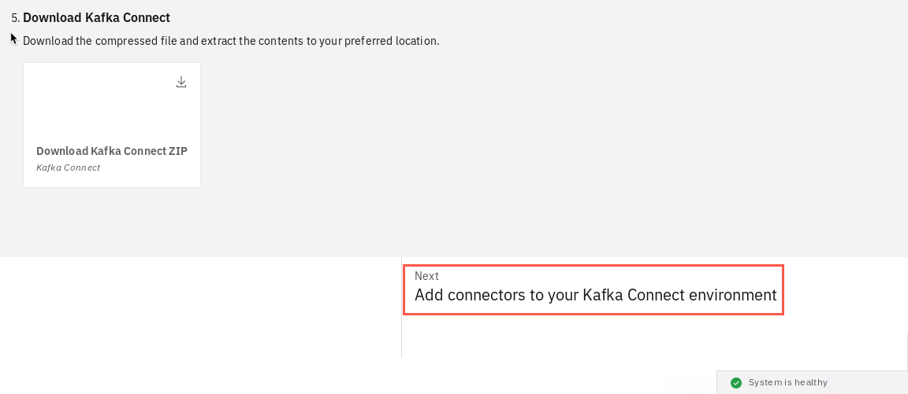Image resolution: width=908 pixels, height=394 pixels.
Task: Click 'Kafka Connect environment' in the next link
Action: coord(679,295)
